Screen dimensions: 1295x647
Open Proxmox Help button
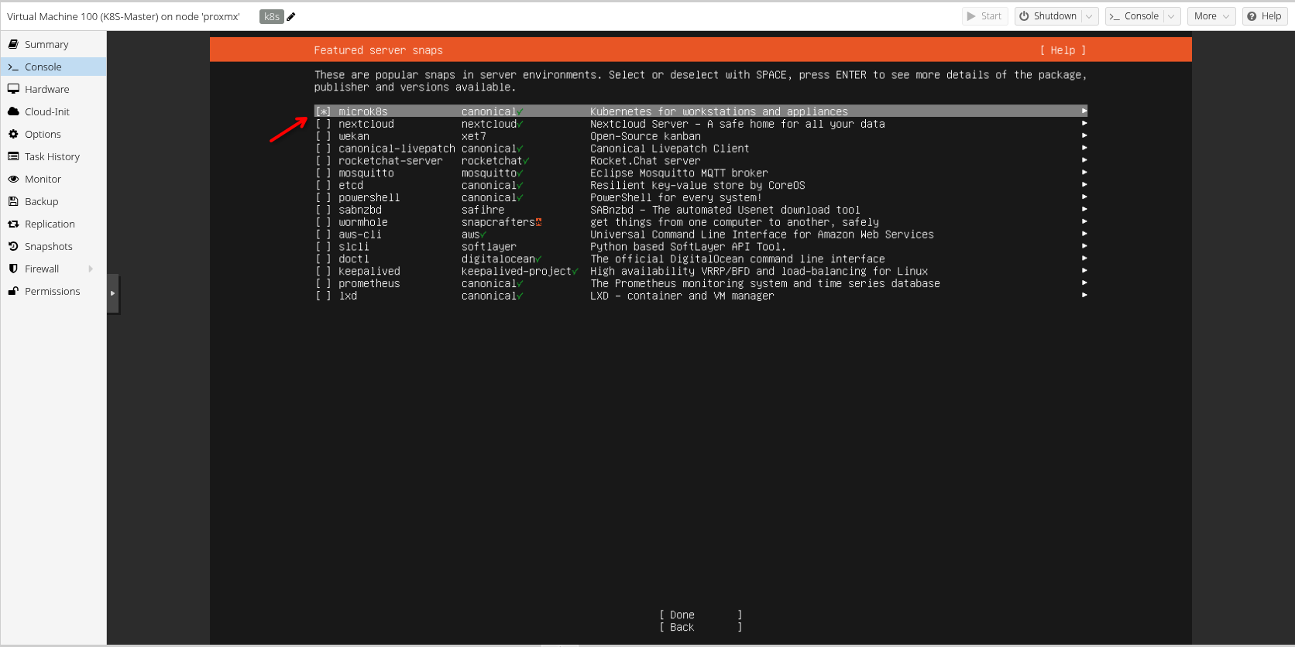point(1265,16)
